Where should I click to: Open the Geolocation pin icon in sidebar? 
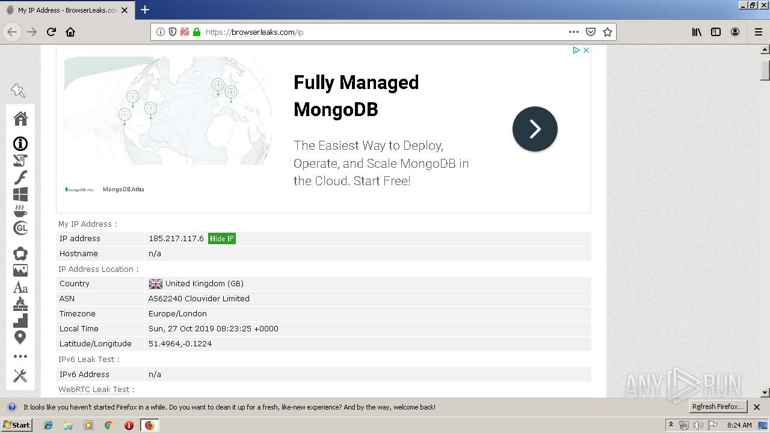(x=20, y=337)
